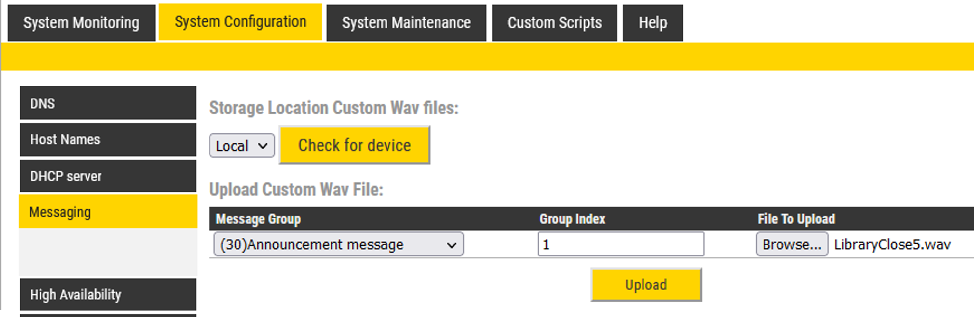This screenshot has width=974, height=317.
Task: Click the Messaging sidebar item
Action: tap(108, 212)
